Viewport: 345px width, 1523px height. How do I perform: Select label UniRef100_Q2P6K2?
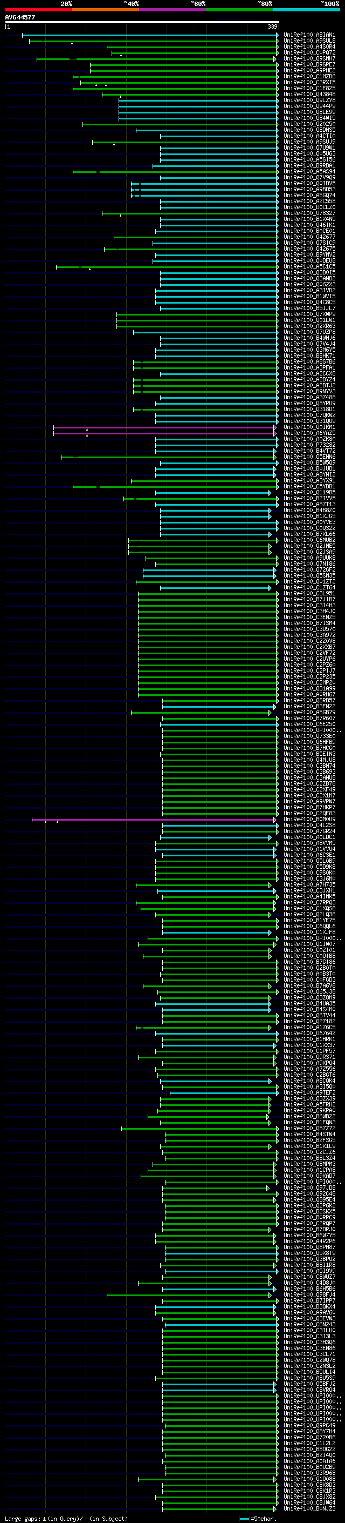pyautogui.click(x=309, y=1205)
